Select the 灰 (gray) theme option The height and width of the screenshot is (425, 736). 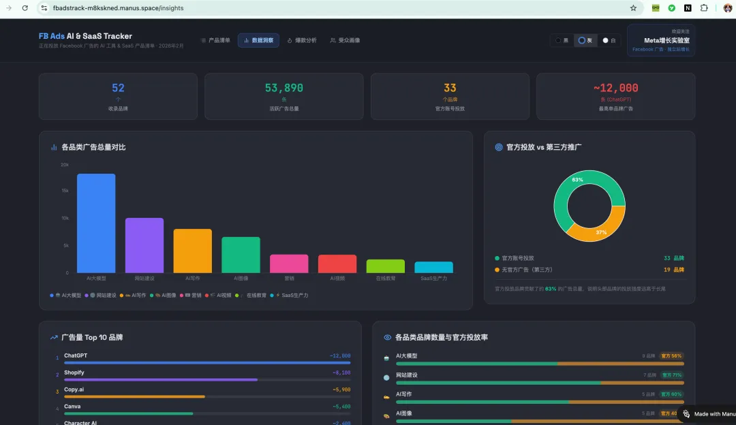click(585, 40)
